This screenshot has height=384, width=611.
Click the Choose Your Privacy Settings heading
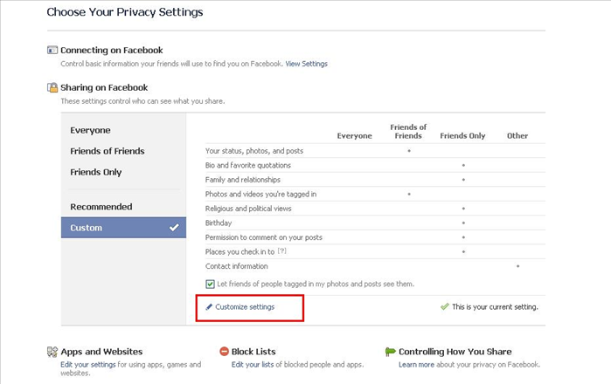click(x=125, y=12)
